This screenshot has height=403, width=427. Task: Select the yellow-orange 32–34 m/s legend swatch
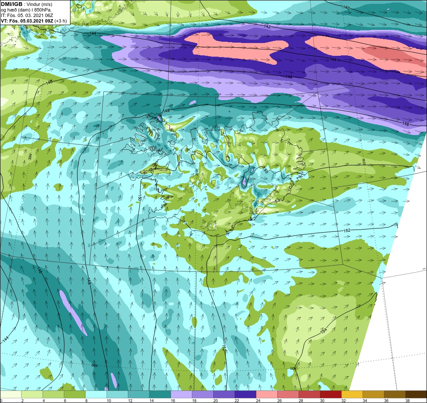point(352,394)
